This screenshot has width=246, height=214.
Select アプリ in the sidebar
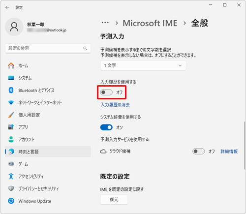point(48,127)
